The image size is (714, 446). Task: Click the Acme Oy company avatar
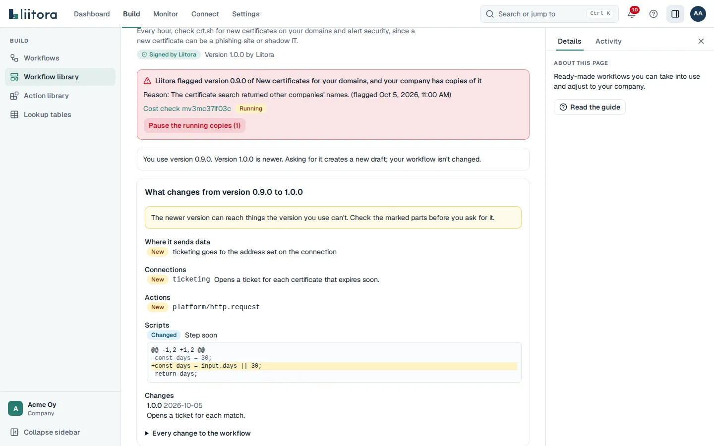tap(15, 408)
